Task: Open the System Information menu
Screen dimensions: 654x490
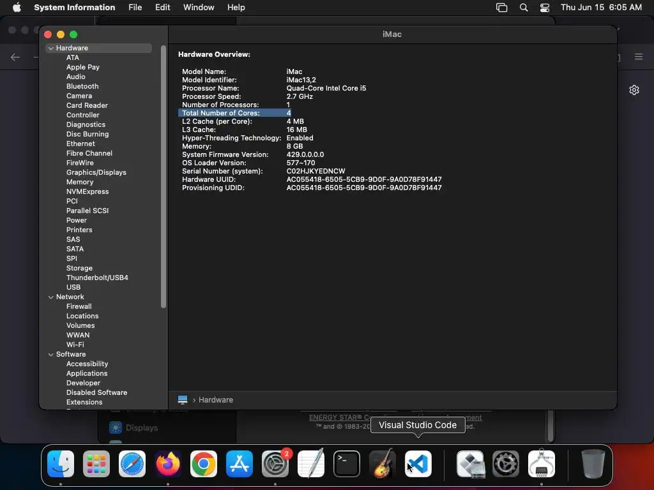Action: point(74,8)
